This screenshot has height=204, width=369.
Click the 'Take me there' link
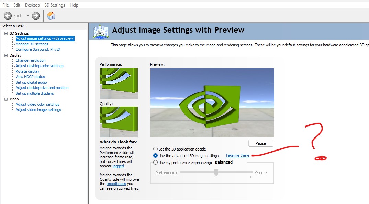click(237, 156)
